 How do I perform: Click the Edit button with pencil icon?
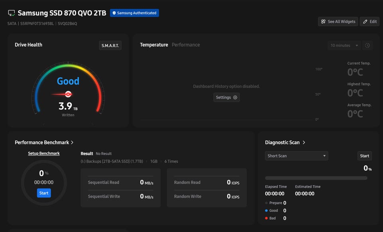(369, 22)
